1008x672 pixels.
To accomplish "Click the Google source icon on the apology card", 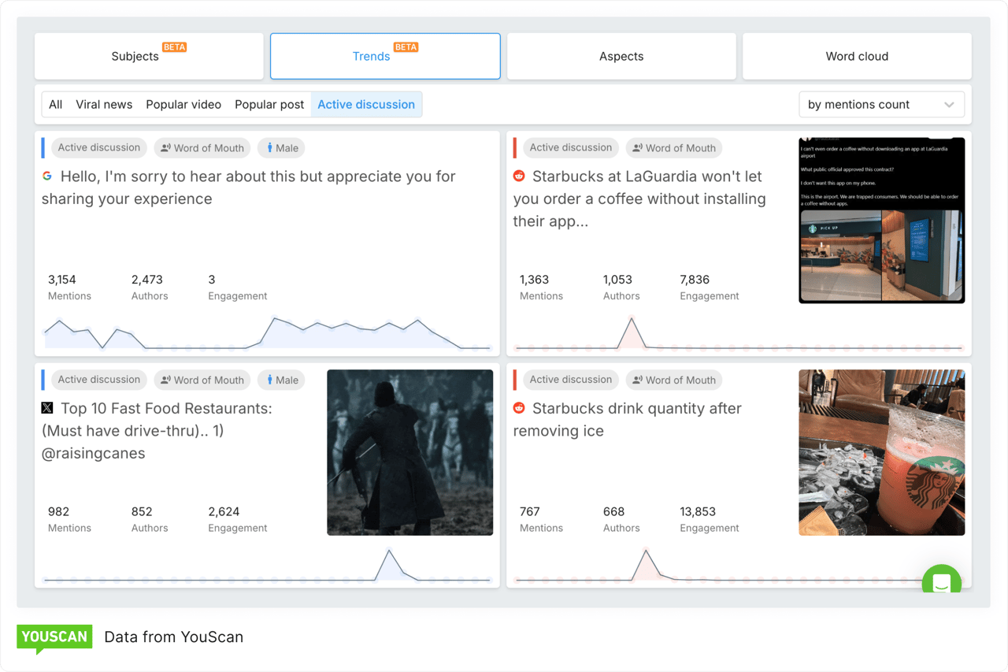I will [x=49, y=176].
